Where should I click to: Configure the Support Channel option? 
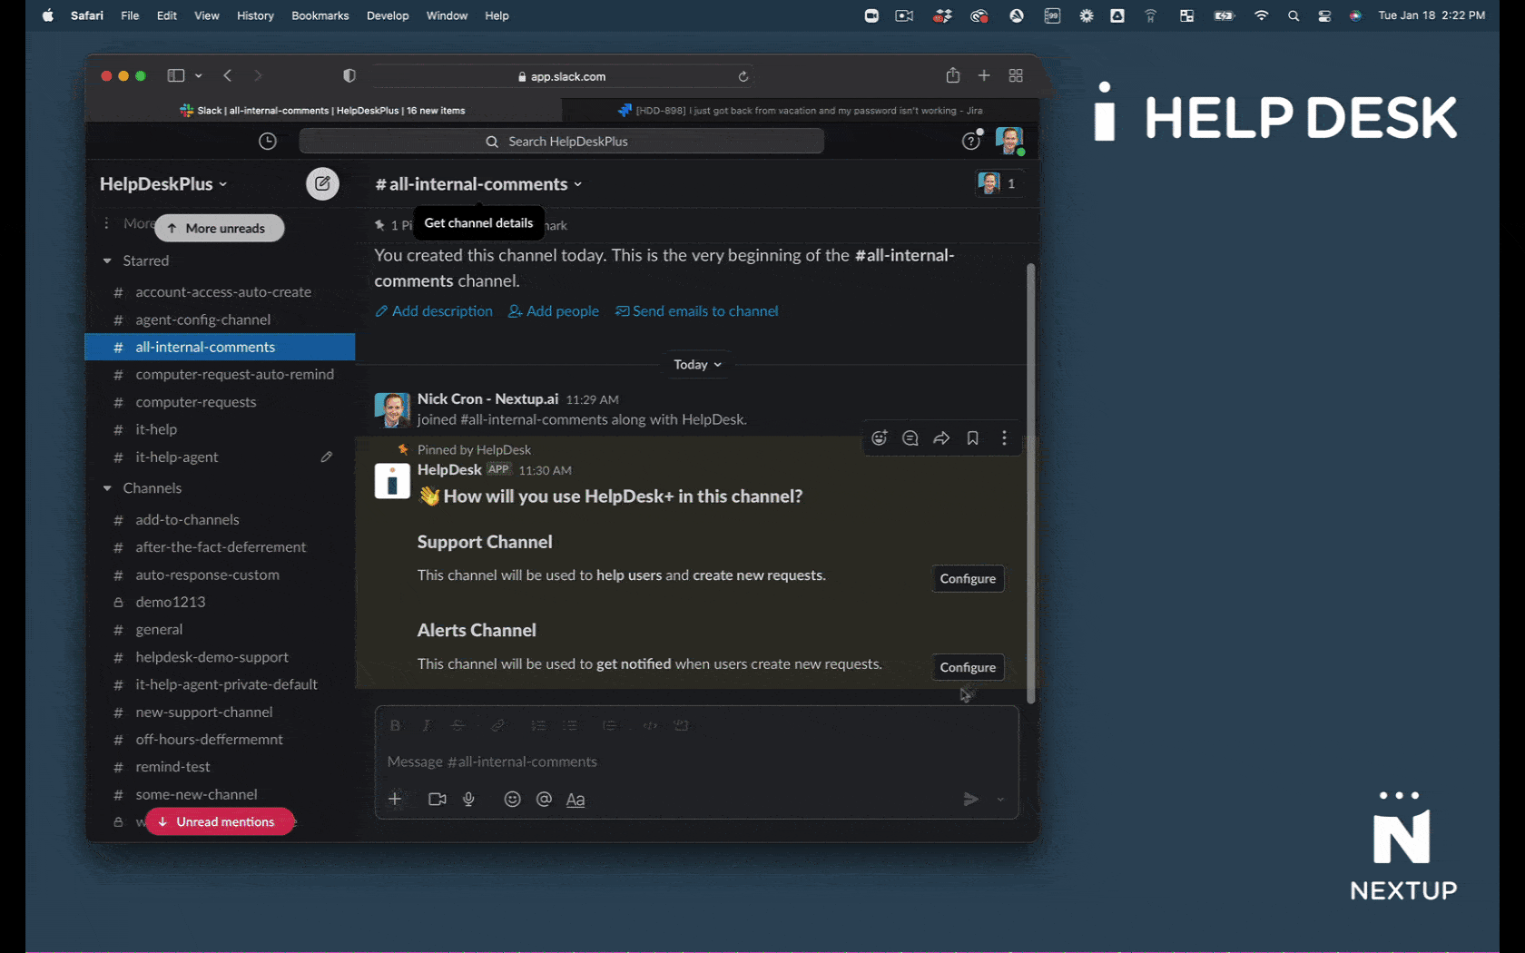coord(968,578)
